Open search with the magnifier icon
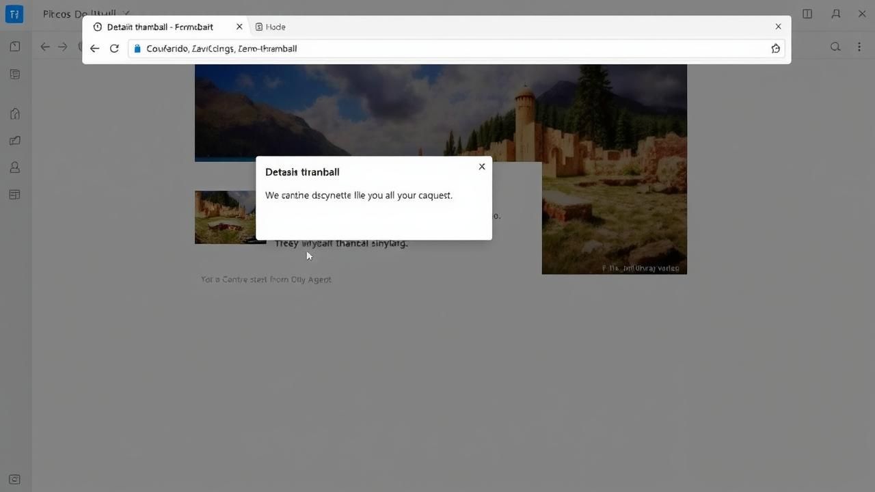 click(835, 46)
